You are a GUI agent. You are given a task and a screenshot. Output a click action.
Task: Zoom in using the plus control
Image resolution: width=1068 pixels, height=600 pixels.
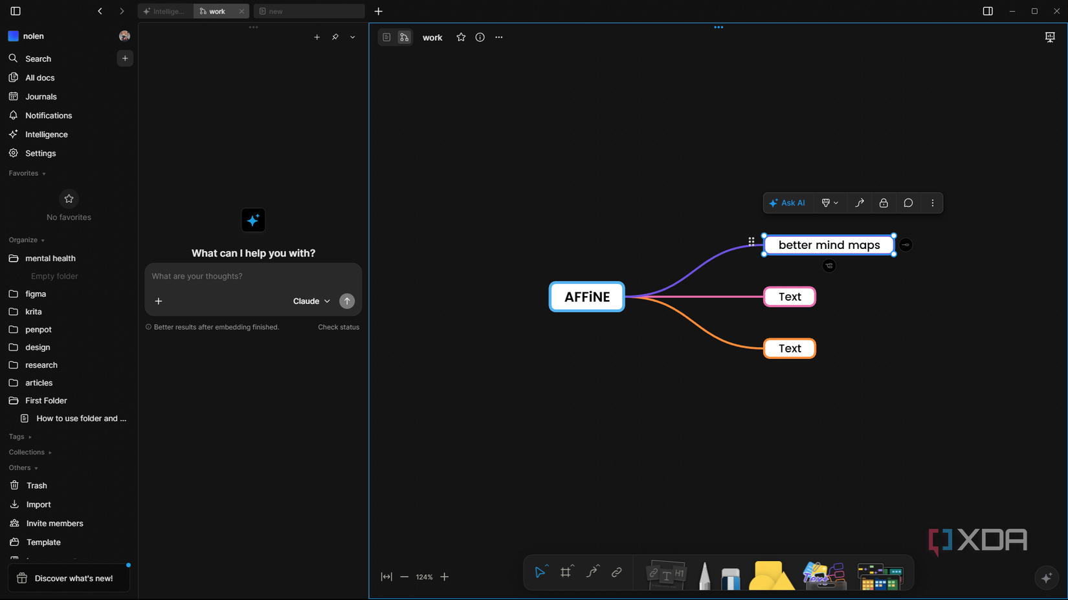point(445,577)
